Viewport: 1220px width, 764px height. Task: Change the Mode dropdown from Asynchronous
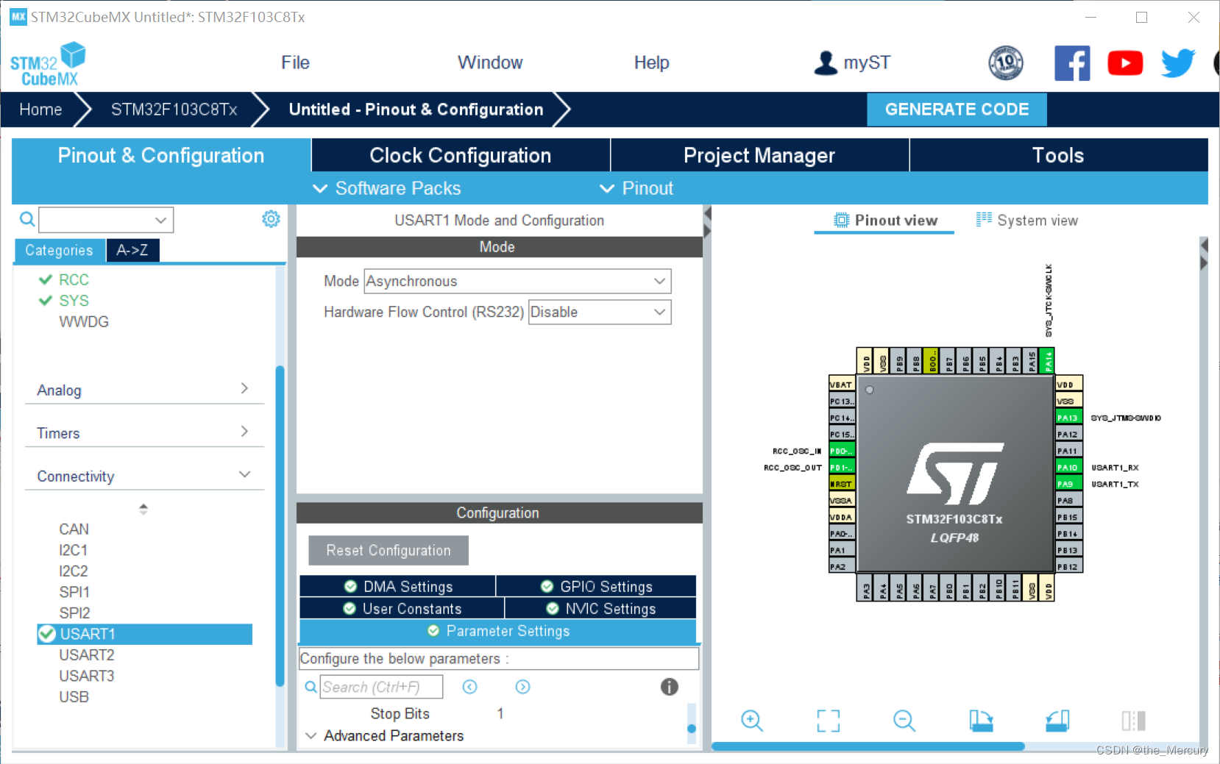pos(517,281)
